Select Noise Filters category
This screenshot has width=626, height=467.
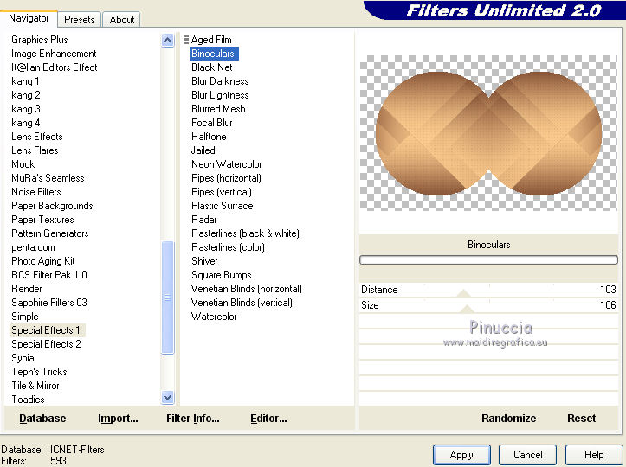(35, 192)
